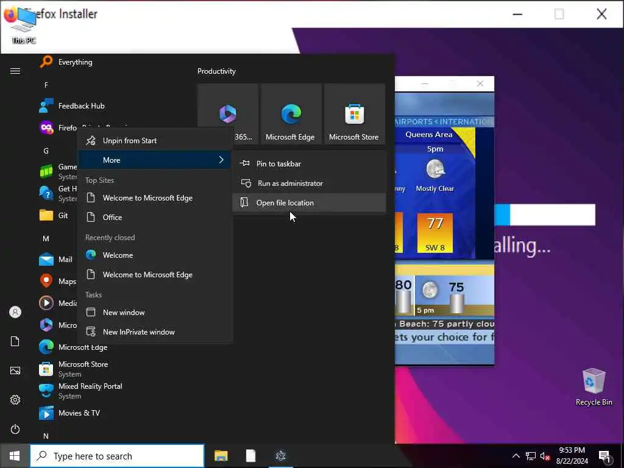Focus the Type here to search box
The width and height of the screenshot is (624, 468).
point(118,456)
